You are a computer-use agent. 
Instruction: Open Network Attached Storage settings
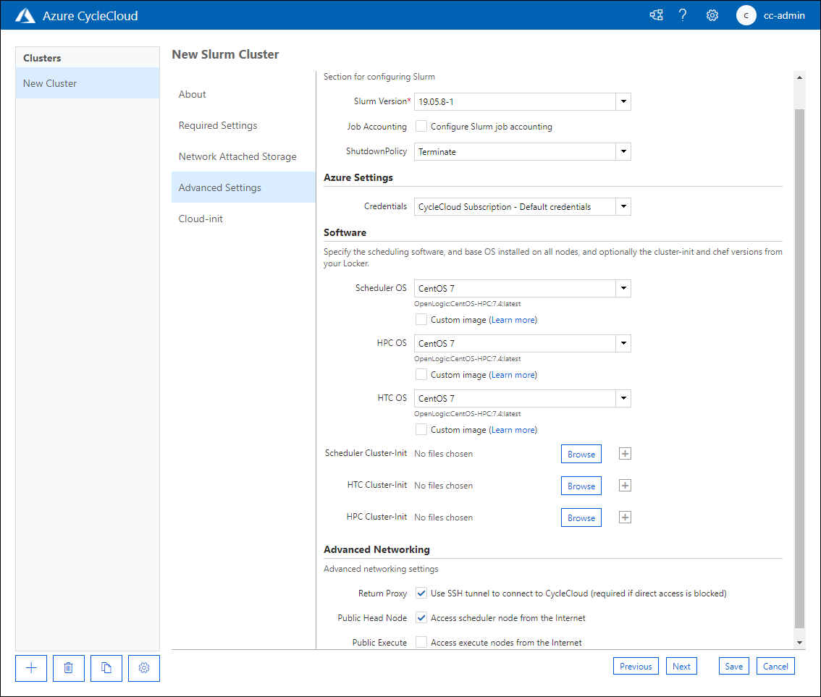[x=237, y=156]
